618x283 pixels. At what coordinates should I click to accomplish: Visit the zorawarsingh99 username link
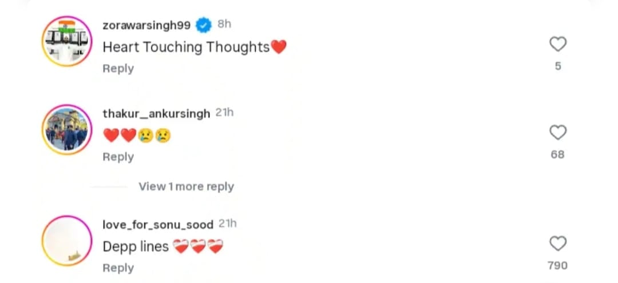(146, 25)
